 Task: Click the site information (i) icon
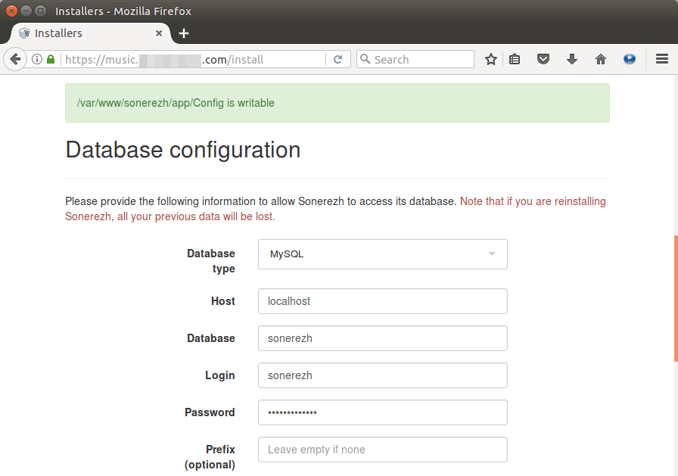point(37,59)
